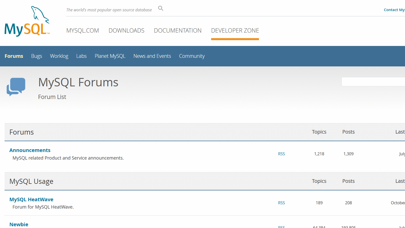Go to the DOWNLOADS tab
The height and width of the screenshot is (228, 405).
[127, 31]
